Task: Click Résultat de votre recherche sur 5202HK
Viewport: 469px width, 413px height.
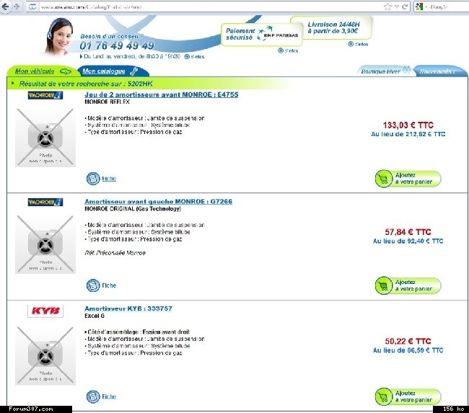Action: [86, 84]
